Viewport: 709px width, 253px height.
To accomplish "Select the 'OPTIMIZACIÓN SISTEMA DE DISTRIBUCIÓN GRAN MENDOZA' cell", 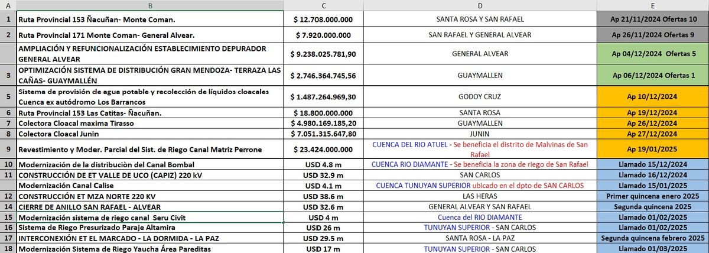I will [x=149, y=76].
